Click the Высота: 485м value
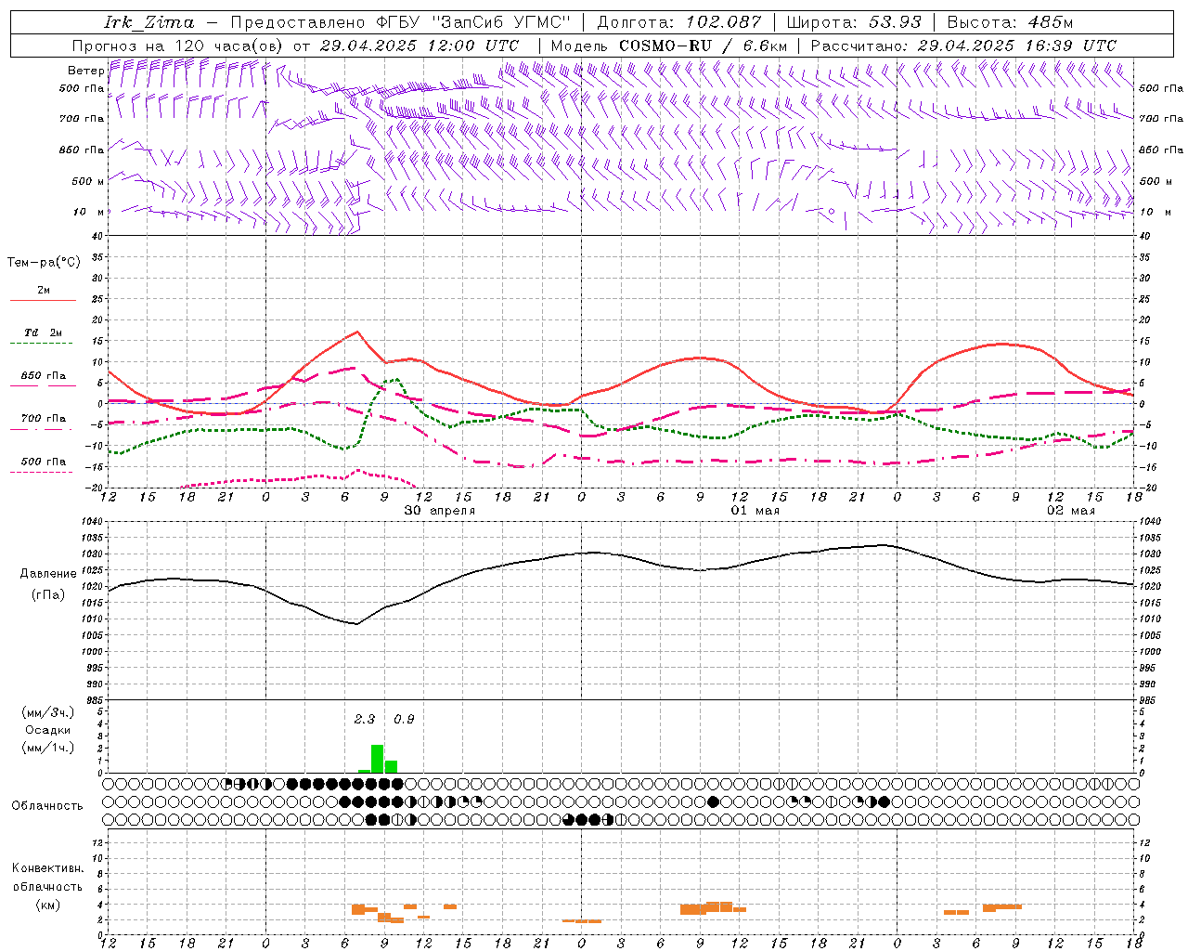This screenshot has width=1188, height=951. [1010, 22]
